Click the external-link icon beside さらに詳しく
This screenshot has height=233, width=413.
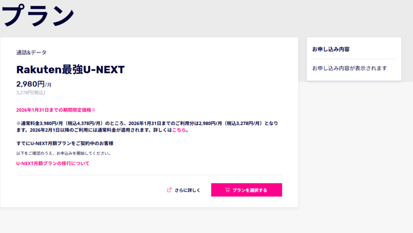pyautogui.click(x=169, y=190)
